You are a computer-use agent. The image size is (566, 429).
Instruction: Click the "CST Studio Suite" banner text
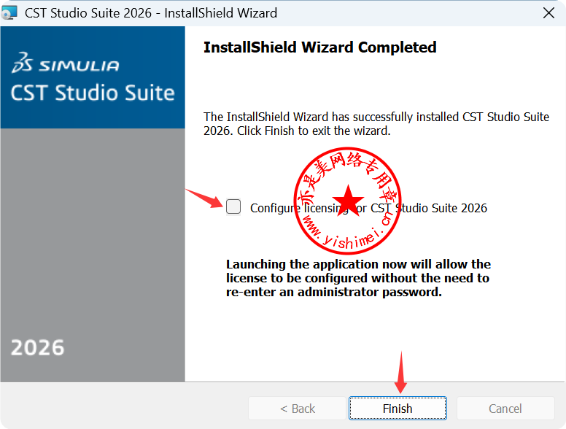pyautogui.click(x=93, y=93)
